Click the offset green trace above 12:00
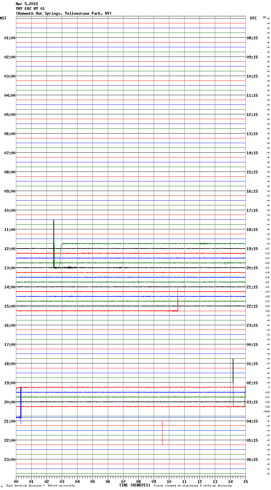The height and width of the screenshot is (490, 271). point(153,244)
